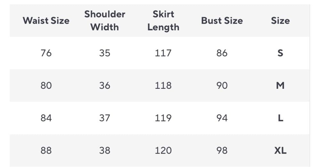The width and height of the screenshot is (320, 167).
Task: Select bust size value 94
Action: point(222,118)
